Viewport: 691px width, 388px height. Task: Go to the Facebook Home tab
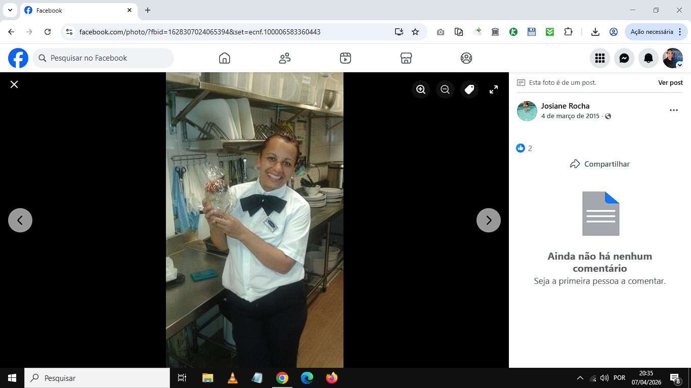click(x=225, y=58)
